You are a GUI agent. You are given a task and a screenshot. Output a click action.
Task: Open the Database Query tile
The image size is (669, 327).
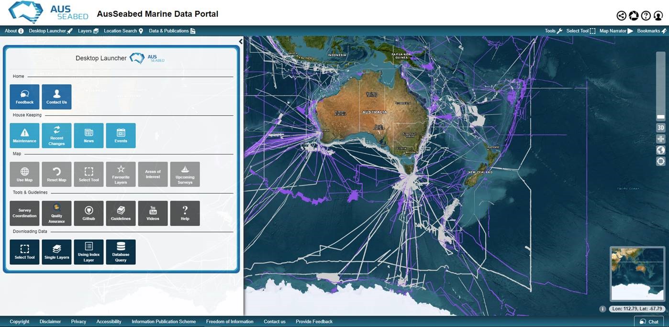click(121, 252)
